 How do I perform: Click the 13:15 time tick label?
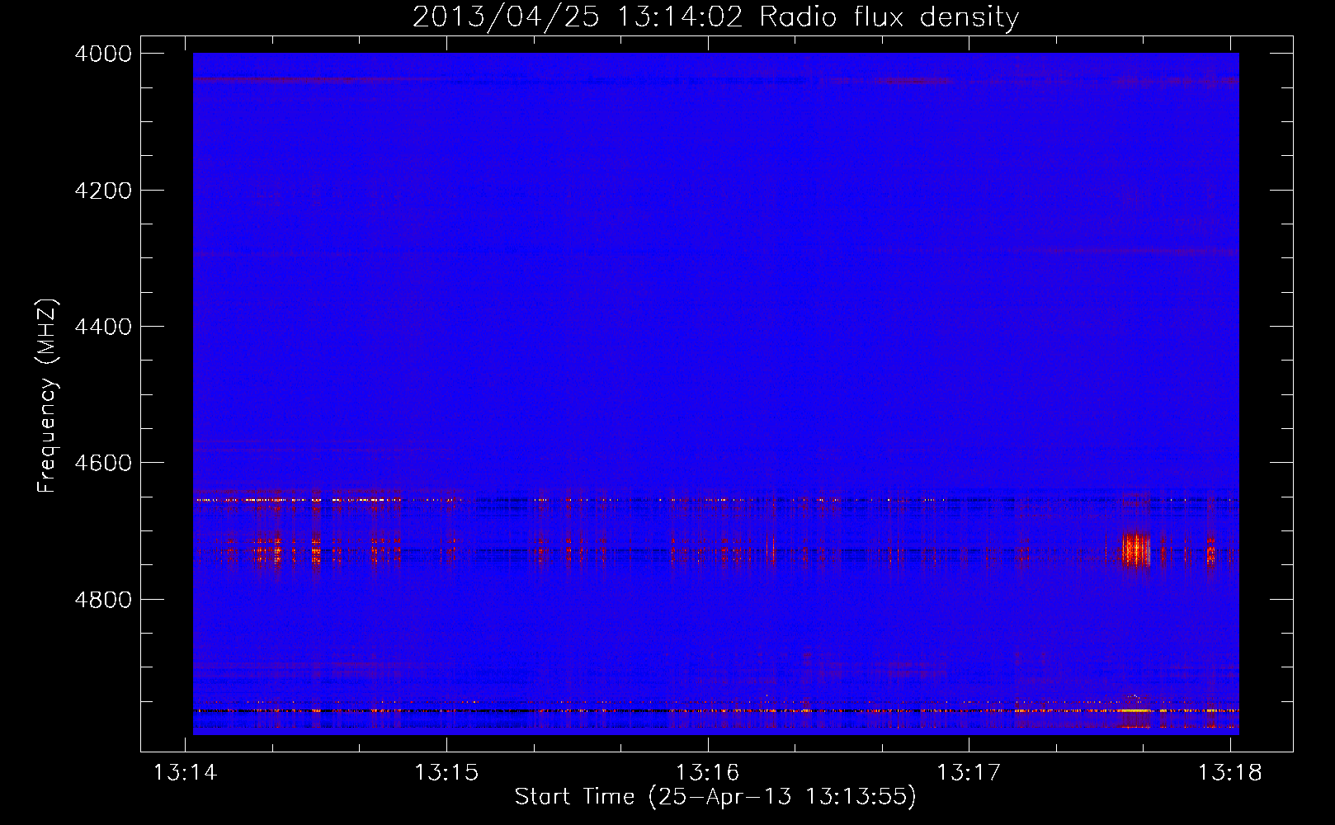446,772
